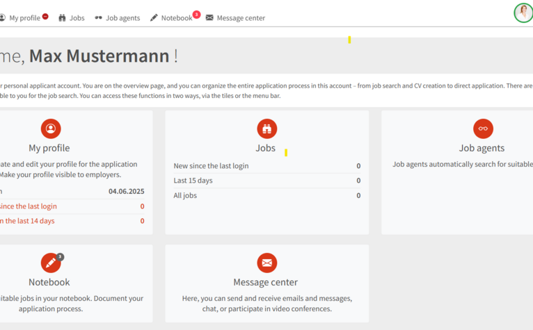Open Job agents from the menu bar
533x330 pixels.
coord(122,18)
